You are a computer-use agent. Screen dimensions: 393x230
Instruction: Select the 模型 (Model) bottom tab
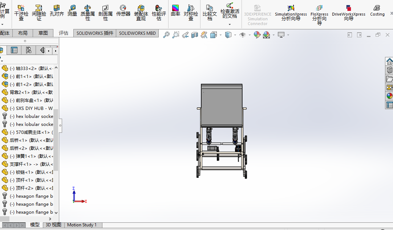tap(35, 225)
